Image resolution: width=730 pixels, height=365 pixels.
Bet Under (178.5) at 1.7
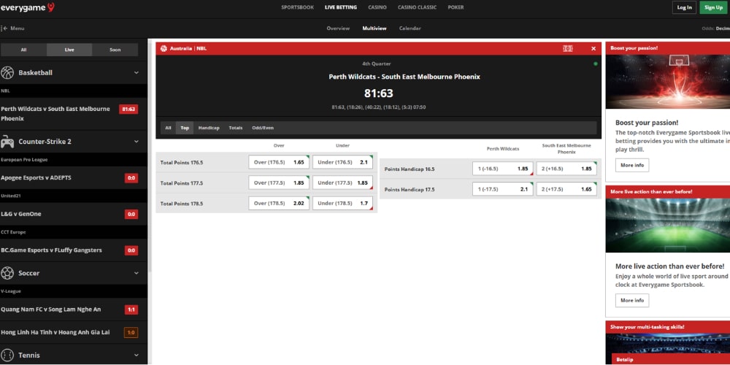[342, 204]
